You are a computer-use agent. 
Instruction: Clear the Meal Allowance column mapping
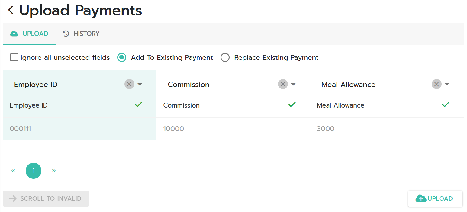[x=436, y=84]
